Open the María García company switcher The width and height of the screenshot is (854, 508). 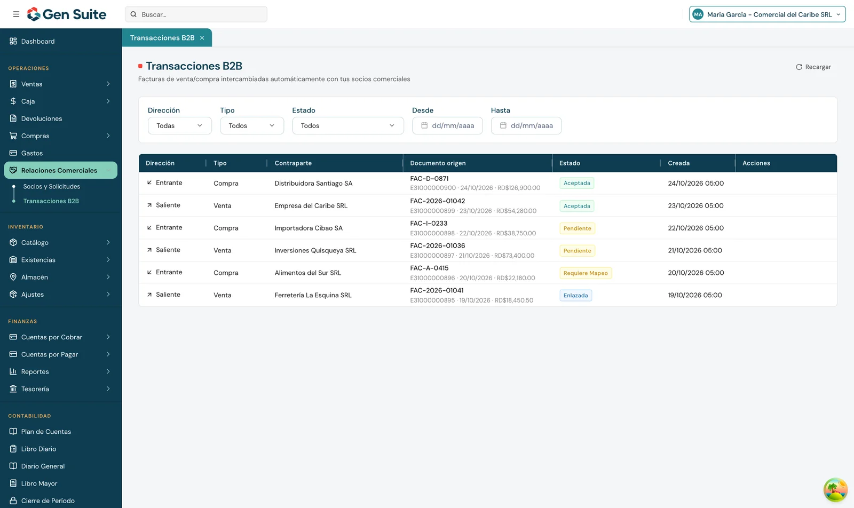click(768, 14)
